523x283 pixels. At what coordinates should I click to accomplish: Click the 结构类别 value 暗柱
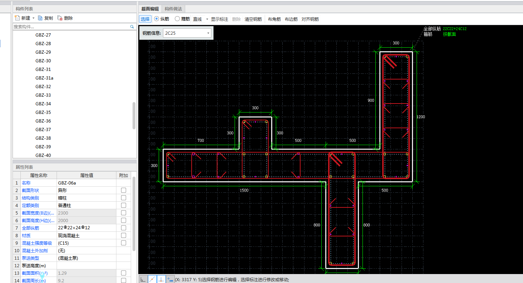(86, 198)
